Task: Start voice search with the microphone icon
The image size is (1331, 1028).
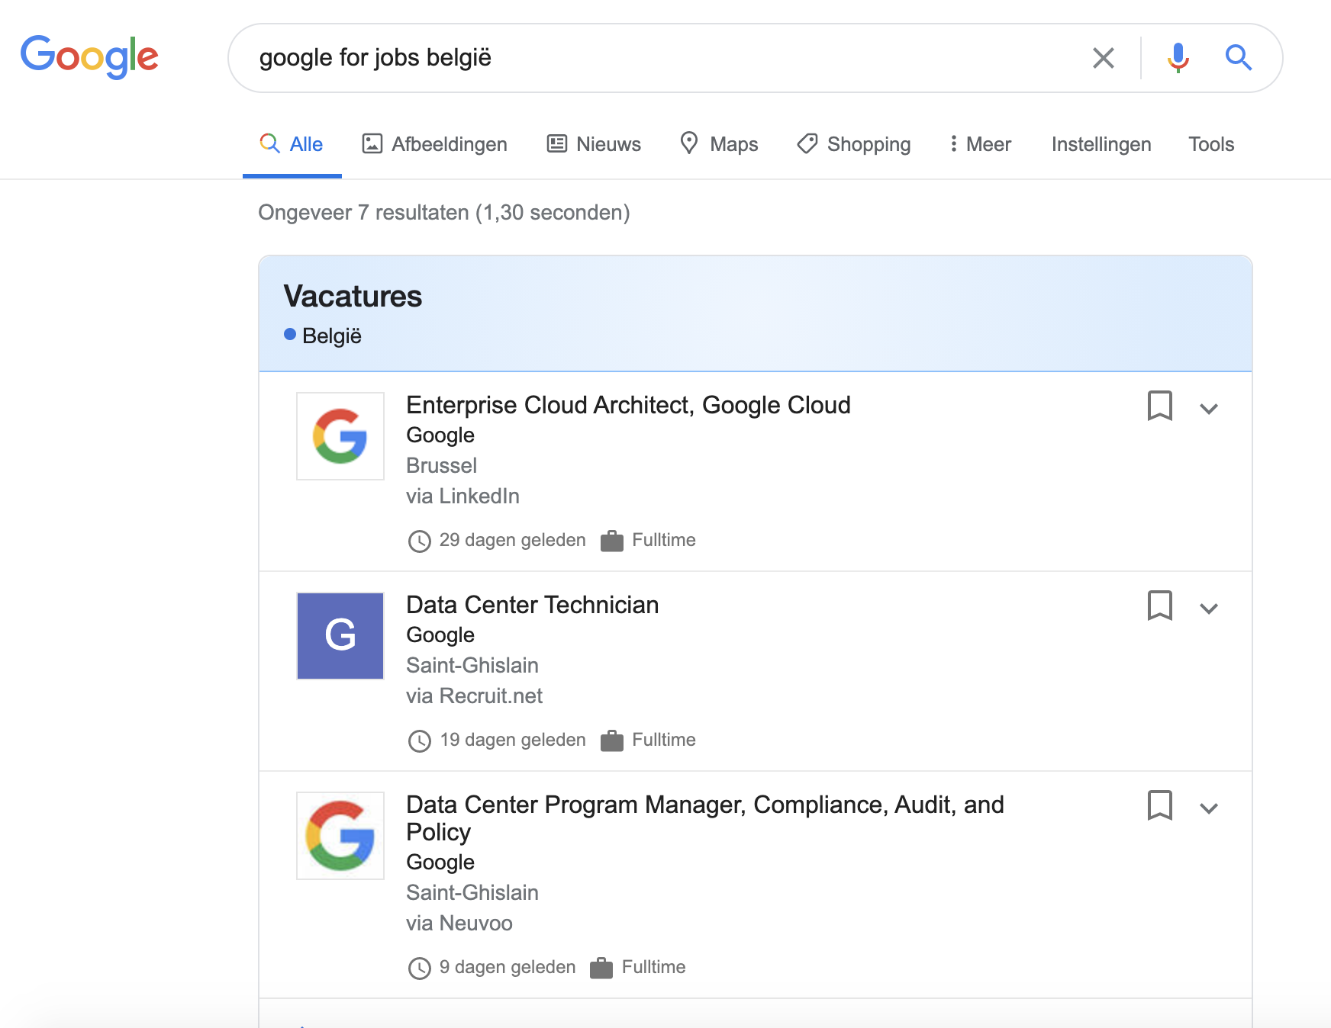Action: coord(1178,58)
